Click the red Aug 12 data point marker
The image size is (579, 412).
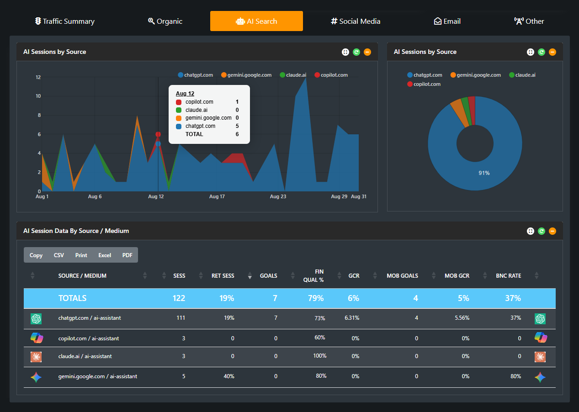coord(158,134)
